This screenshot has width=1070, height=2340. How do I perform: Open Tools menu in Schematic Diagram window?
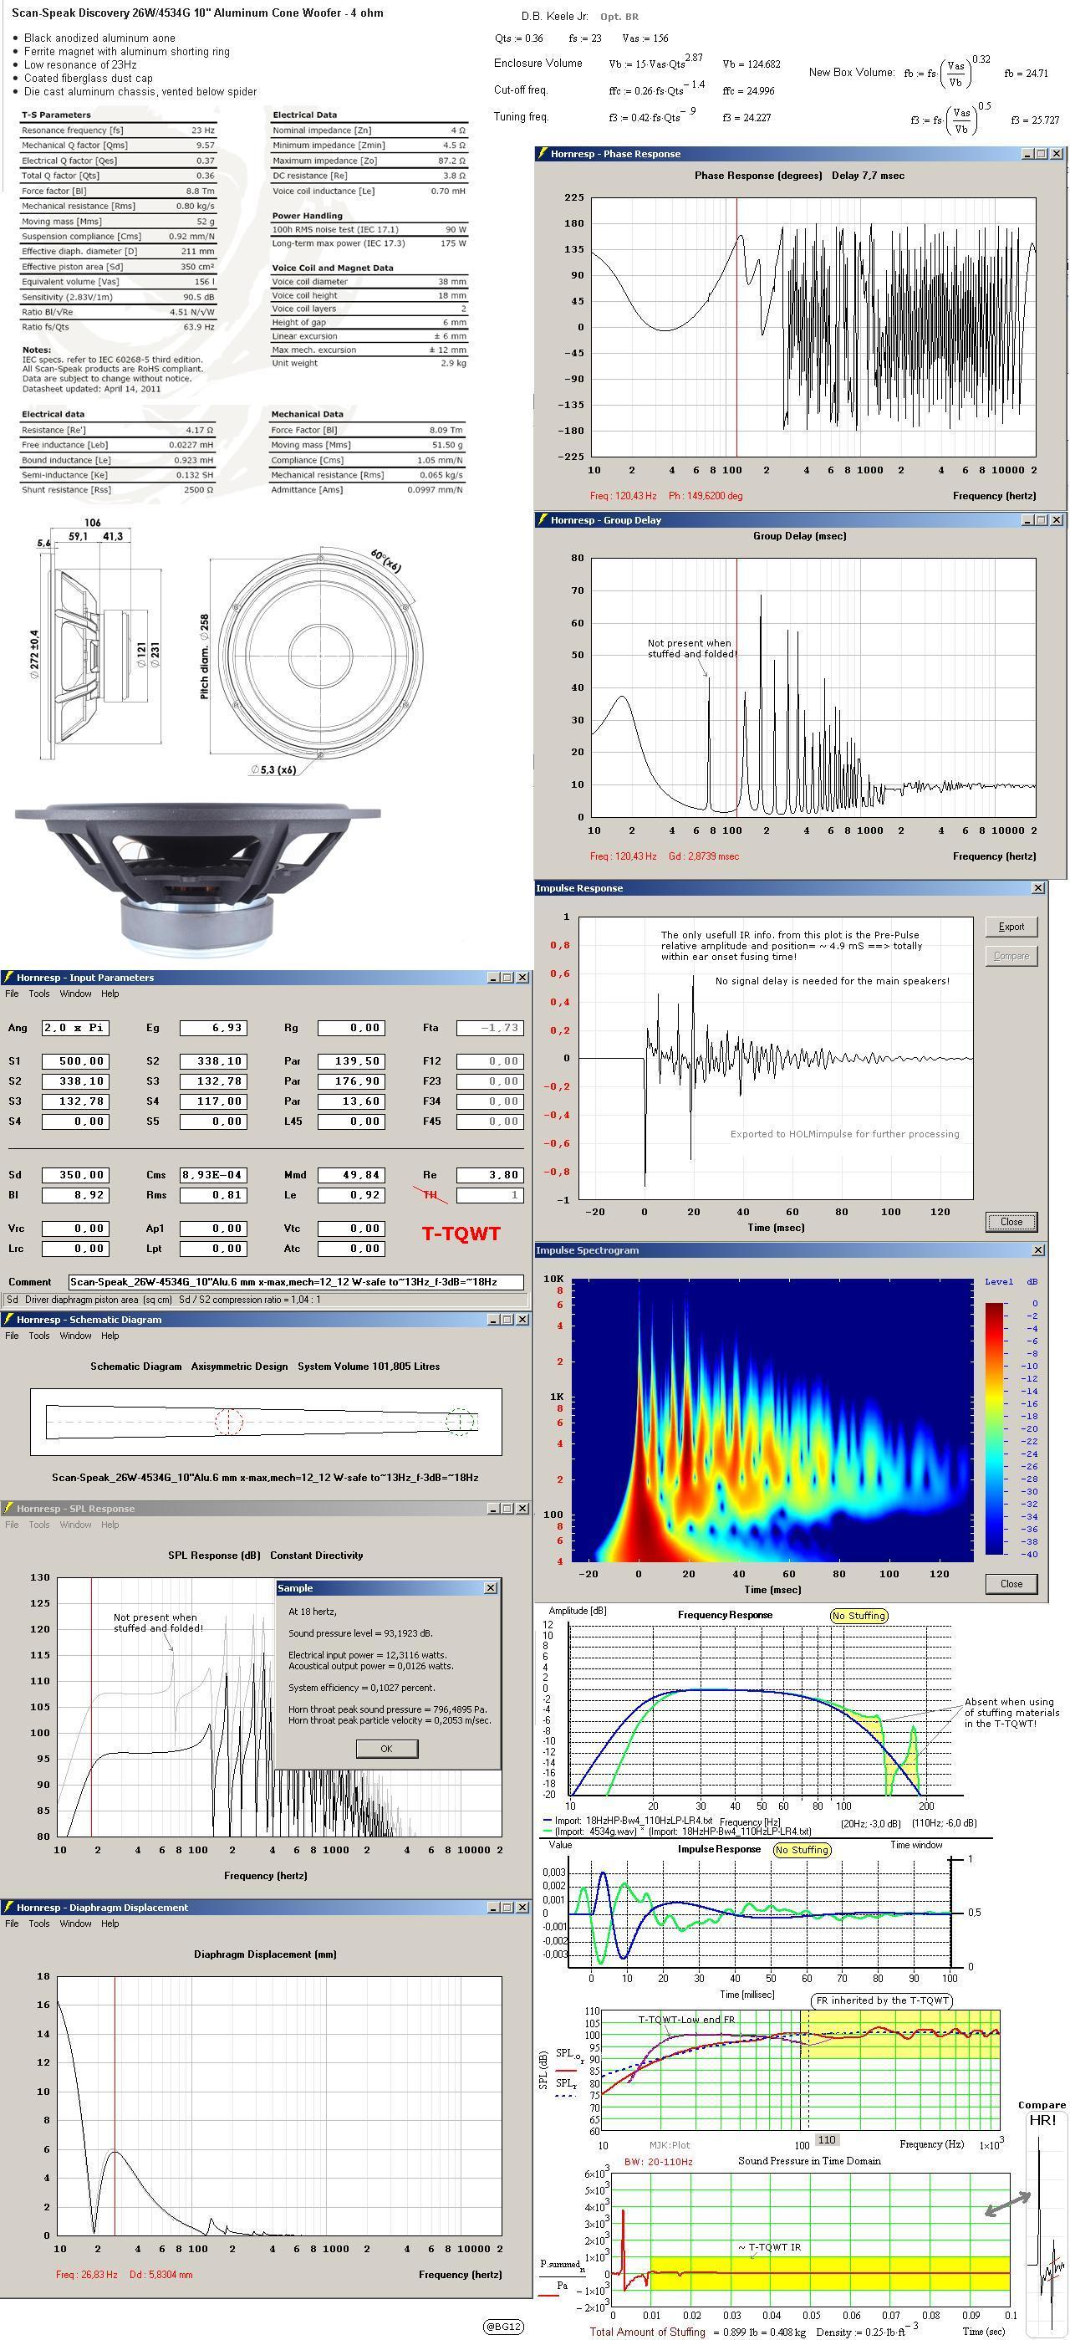pos(39,1336)
